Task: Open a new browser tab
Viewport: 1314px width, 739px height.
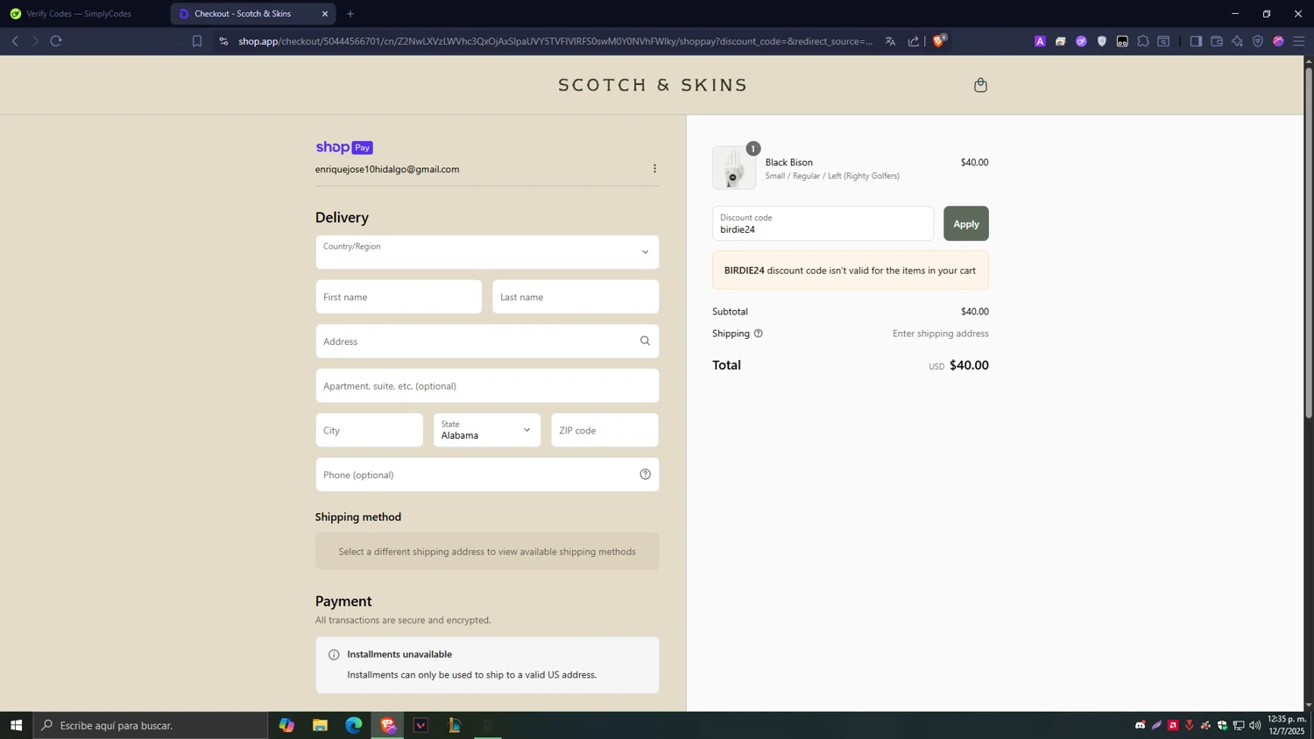Action: (x=350, y=14)
